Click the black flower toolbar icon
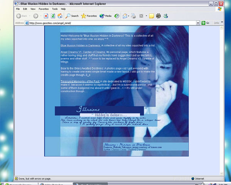The image size is (231, 185). (158, 16)
